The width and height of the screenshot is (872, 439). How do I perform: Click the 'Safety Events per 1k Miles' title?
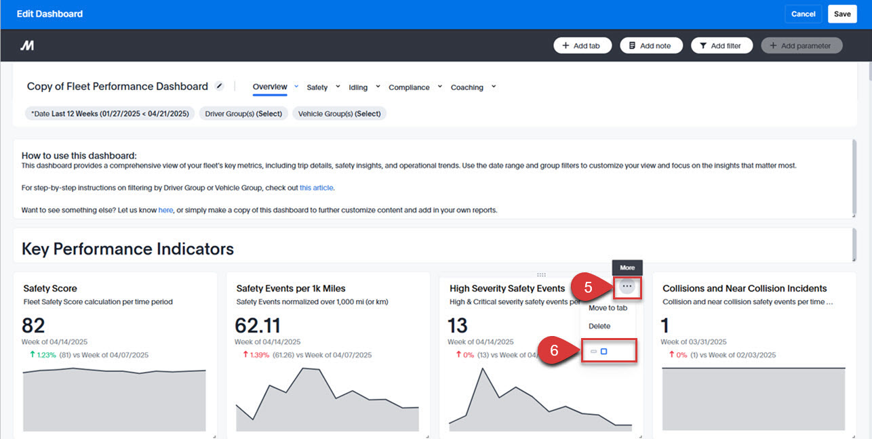click(x=290, y=289)
